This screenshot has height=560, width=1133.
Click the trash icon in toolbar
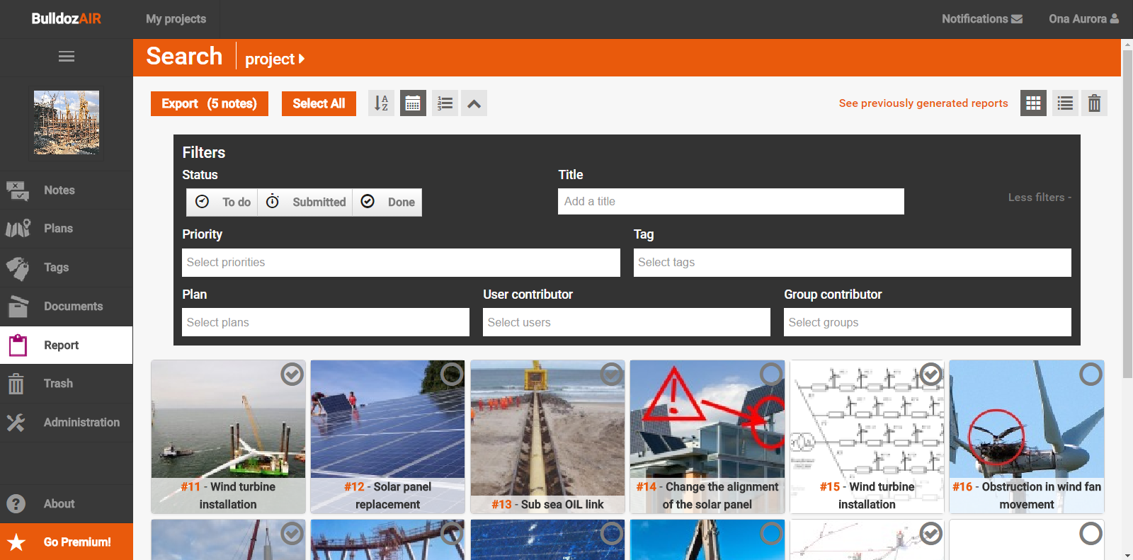pos(1094,103)
